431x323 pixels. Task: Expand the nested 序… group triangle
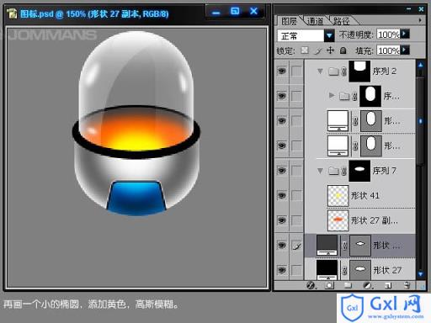click(x=332, y=96)
